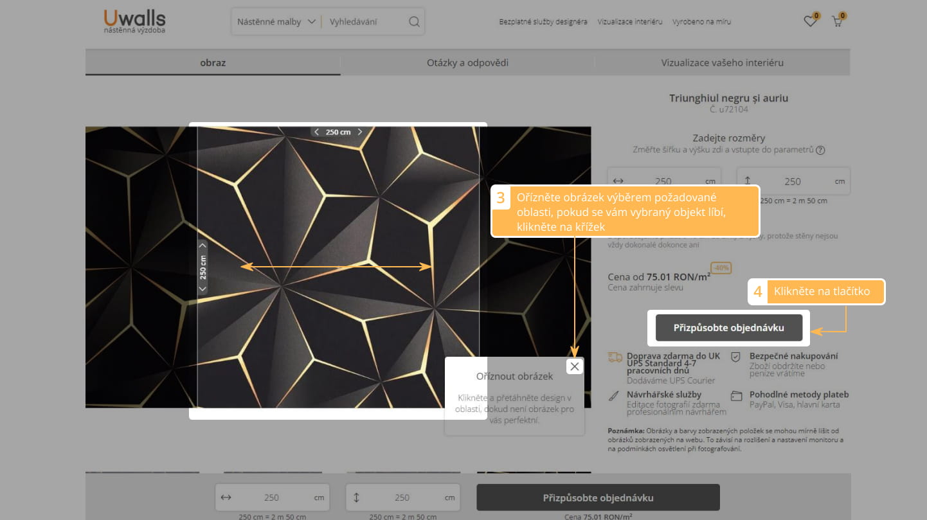Open Vizualizace vašeho interiéru tab
This screenshot has height=520, width=927.
[722, 63]
